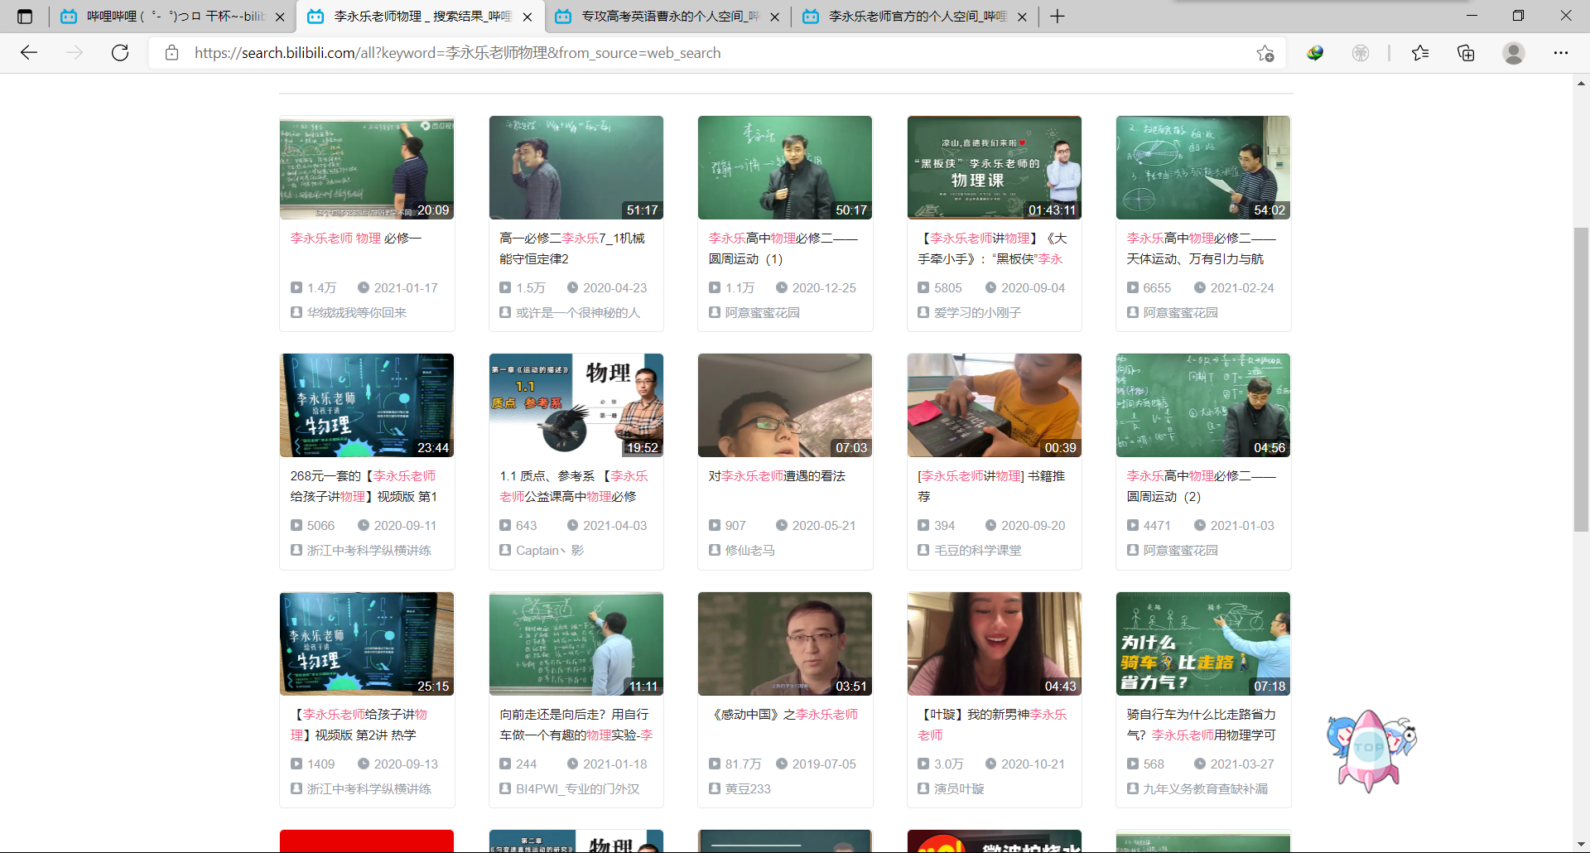Close the 李永乐老师物理 search results tab
The width and height of the screenshot is (1590, 853).
(x=528, y=17)
